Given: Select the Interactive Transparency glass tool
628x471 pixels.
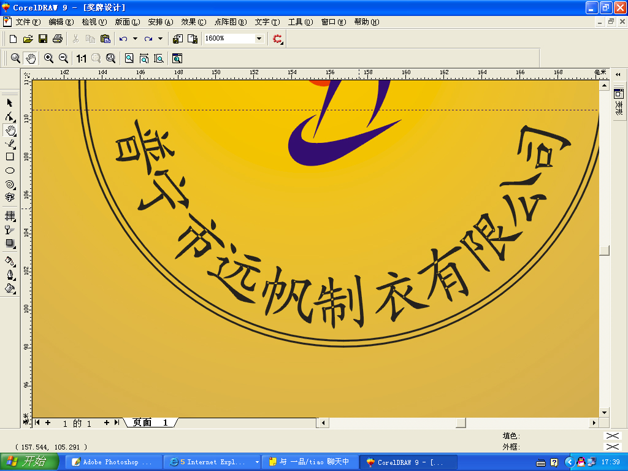Looking at the screenshot, I should (x=10, y=230).
